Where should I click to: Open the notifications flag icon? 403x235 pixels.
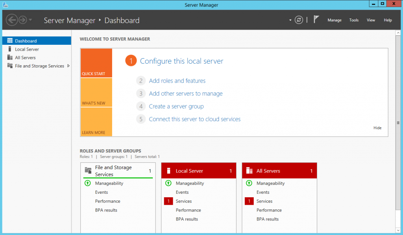[x=316, y=19]
